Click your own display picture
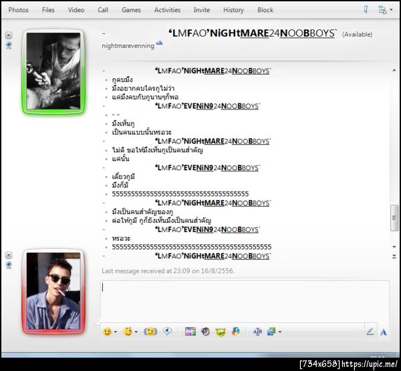The height and width of the screenshot is (371, 401). (x=53, y=291)
